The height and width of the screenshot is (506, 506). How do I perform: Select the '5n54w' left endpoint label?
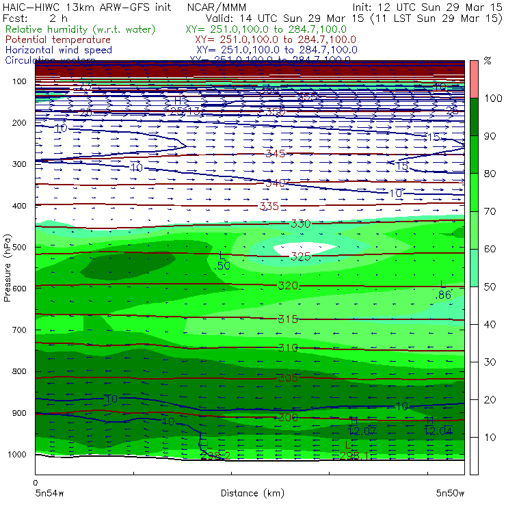(49, 493)
